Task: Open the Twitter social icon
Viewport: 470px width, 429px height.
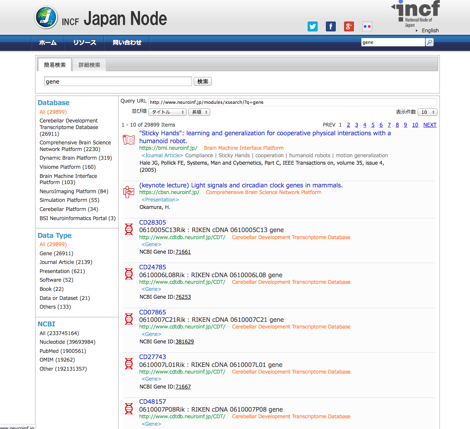Action: click(x=313, y=26)
